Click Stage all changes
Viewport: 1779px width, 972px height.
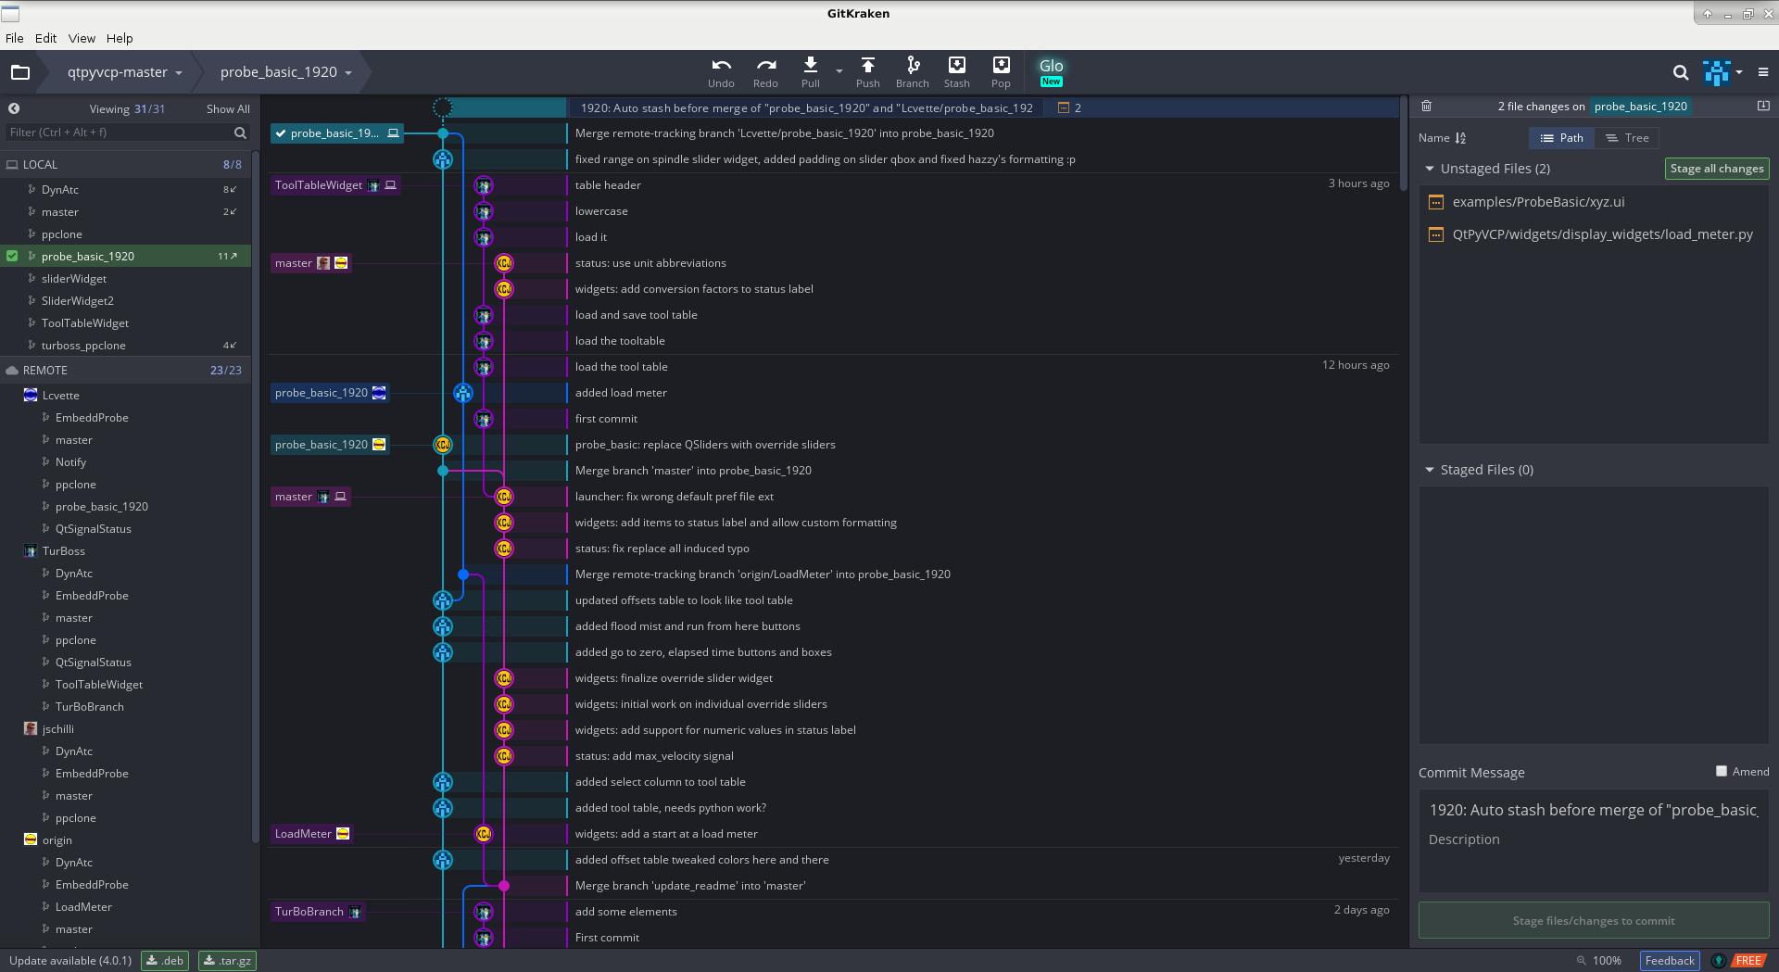pyautogui.click(x=1717, y=169)
